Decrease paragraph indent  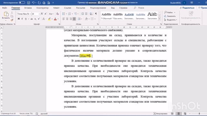pyautogui.click(x=82, y=14)
